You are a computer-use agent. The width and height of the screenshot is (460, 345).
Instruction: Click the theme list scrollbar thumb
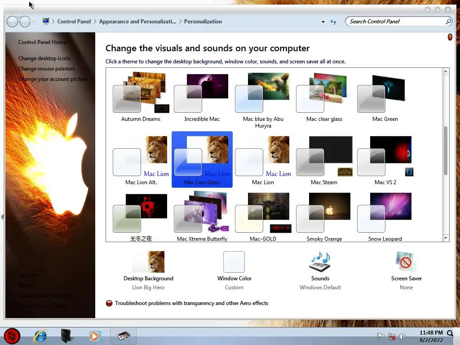pos(446,150)
